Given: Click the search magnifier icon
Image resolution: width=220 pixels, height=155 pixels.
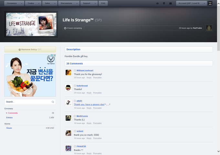Looking at the screenshot, I should point(53,102).
